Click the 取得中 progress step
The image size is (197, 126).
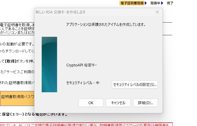155,3
